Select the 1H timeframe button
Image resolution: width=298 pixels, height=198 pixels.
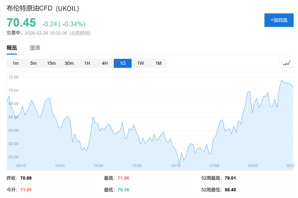87,63
